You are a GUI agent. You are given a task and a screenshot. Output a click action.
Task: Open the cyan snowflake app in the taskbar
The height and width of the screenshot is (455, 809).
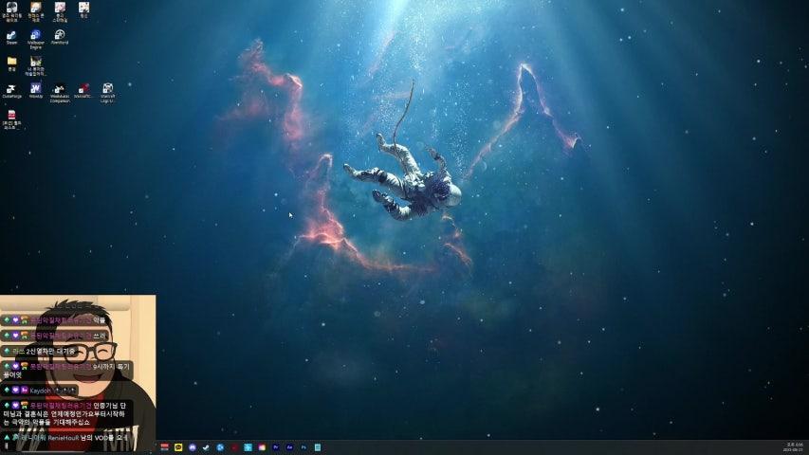[x=248, y=447]
